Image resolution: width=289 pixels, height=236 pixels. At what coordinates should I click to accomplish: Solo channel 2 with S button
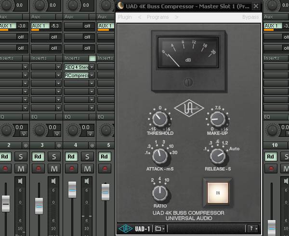[21, 157]
